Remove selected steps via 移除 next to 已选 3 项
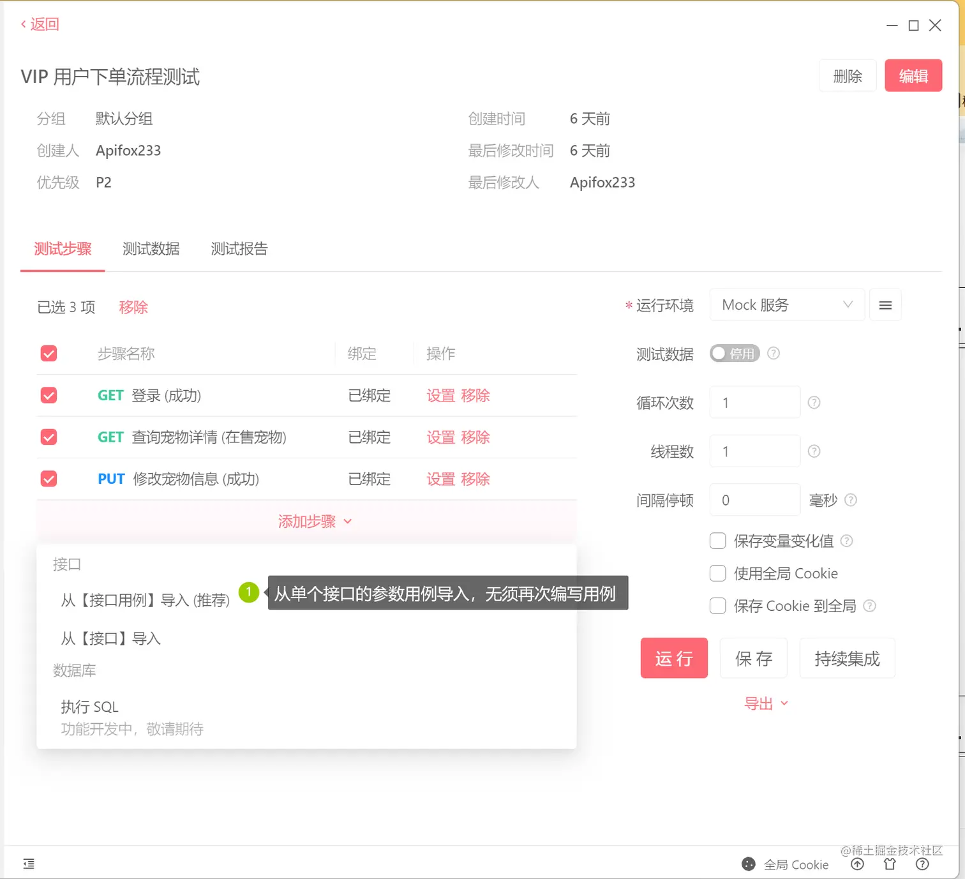965x879 pixels. [x=133, y=307]
